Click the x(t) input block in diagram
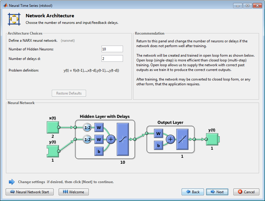Image resolution: width=265 pixels, height=201 pixels. pos(53,127)
